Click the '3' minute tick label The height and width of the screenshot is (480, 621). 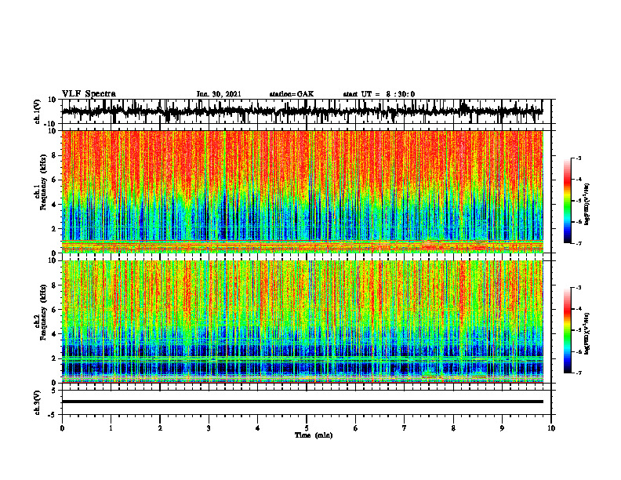click(x=209, y=428)
